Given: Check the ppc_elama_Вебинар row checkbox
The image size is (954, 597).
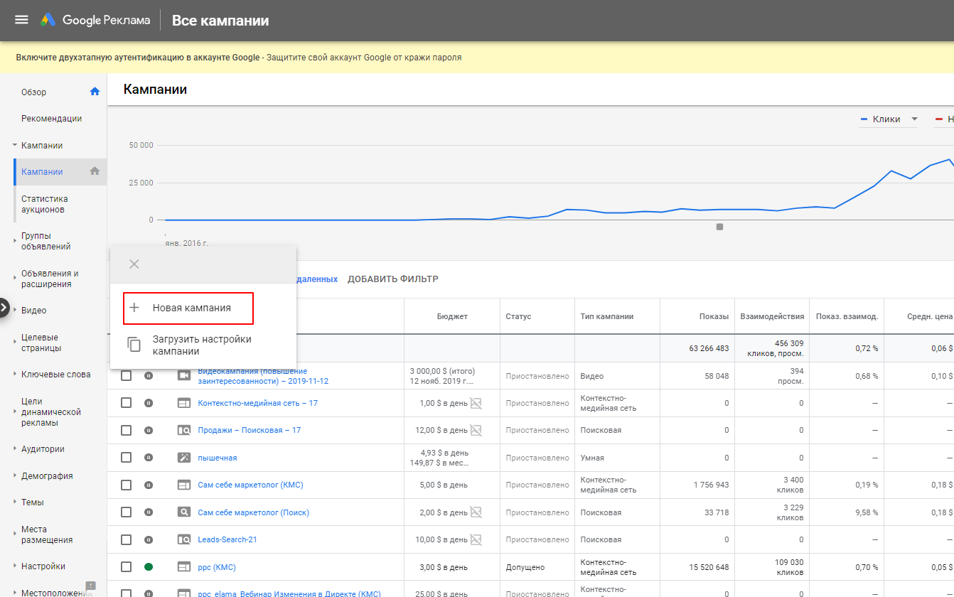Looking at the screenshot, I should (x=126, y=593).
